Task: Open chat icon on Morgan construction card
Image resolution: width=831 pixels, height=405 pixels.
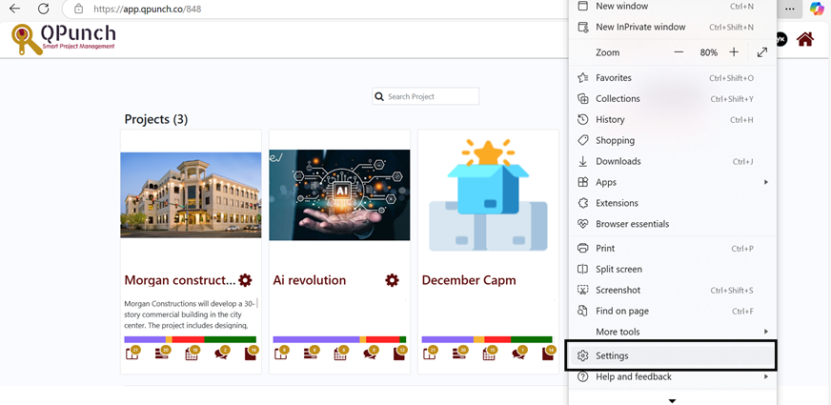Action: (x=222, y=354)
